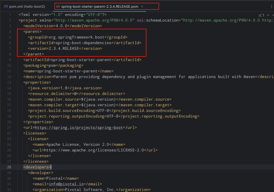Image resolution: width=274 pixels, height=192 pixels.
Task: Click gutter line number 13
Action: coord(9,82)
